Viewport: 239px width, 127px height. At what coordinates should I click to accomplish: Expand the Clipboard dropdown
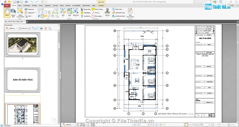click(x=31, y=13)
